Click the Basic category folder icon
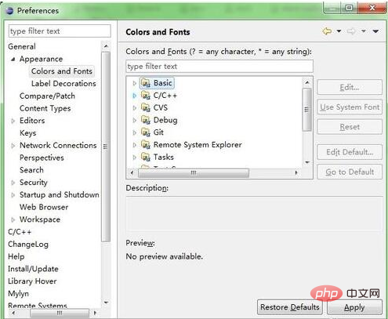The height and width of the screenshot is (319, 388). click(146, 83)
